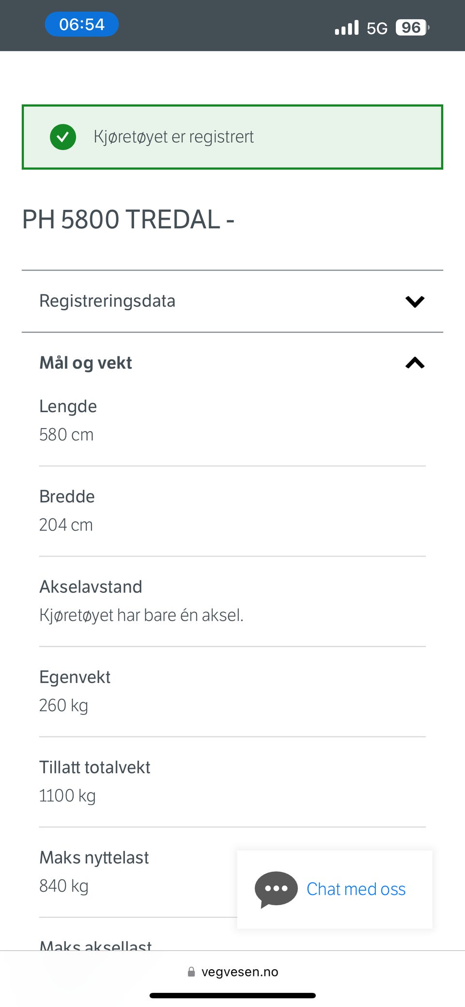Tap the vegvesen.no address bar
465x1007 pixels.
click(239, 972)
